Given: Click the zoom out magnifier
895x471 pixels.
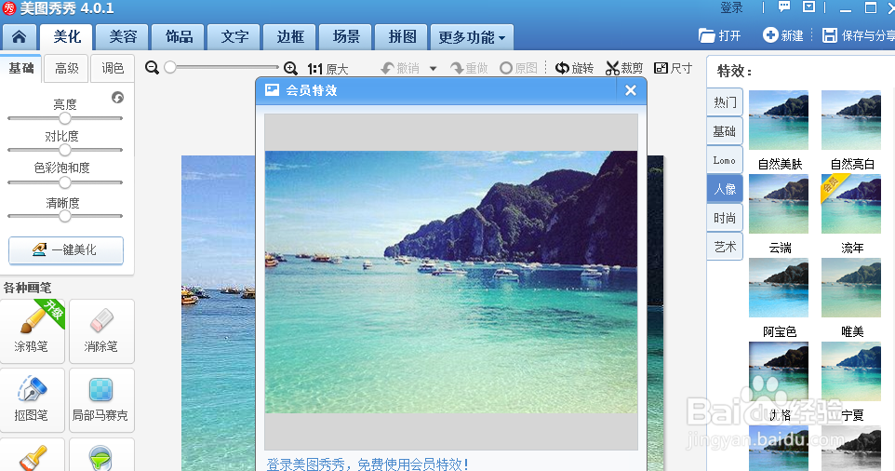Looking at the screenshot, I should pyautogui.click(x=152, y=68).
